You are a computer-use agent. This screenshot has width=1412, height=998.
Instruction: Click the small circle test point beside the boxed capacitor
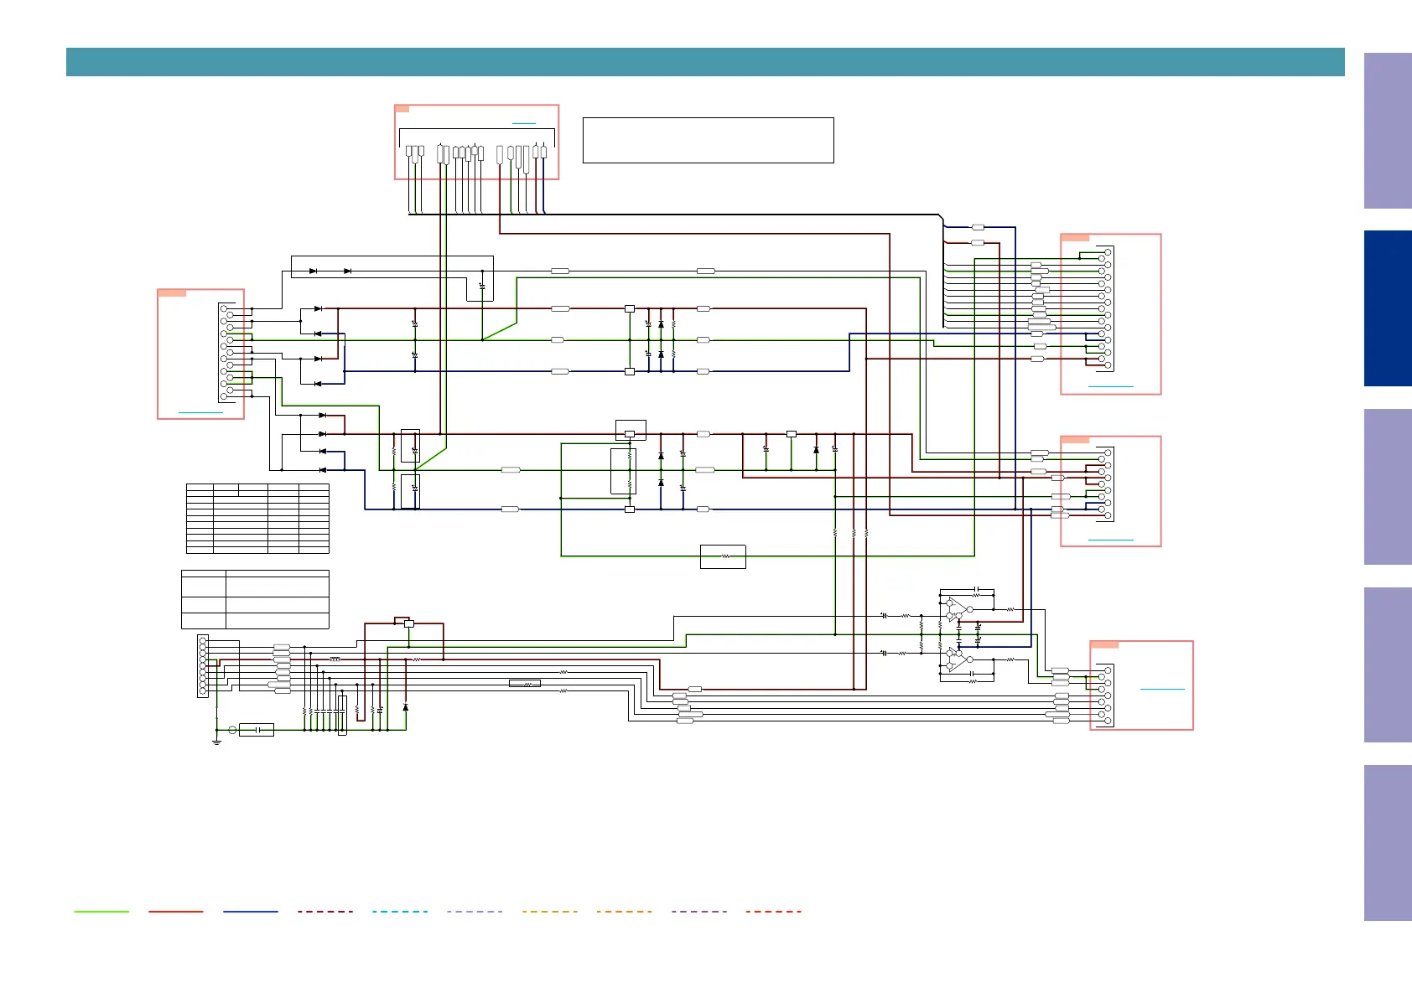click(x=232, y=730)
